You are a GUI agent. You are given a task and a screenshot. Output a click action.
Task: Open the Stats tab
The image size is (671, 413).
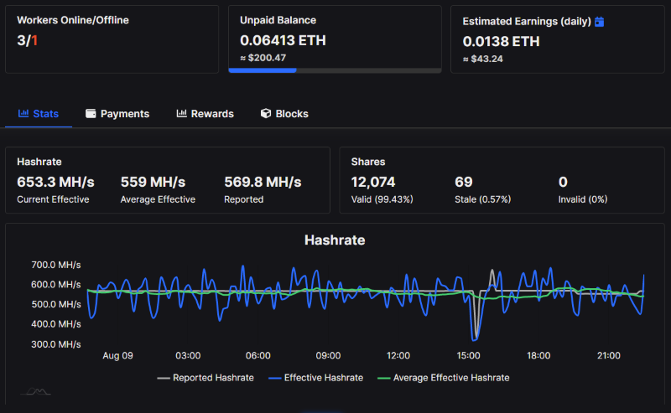click(39, 114)
